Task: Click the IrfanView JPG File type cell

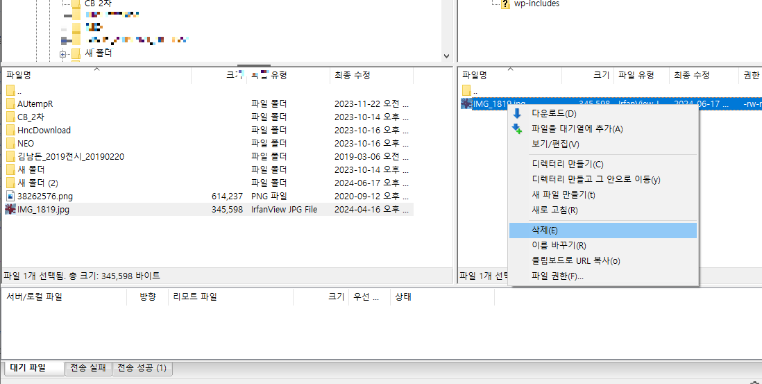Action: pos(285,210)
